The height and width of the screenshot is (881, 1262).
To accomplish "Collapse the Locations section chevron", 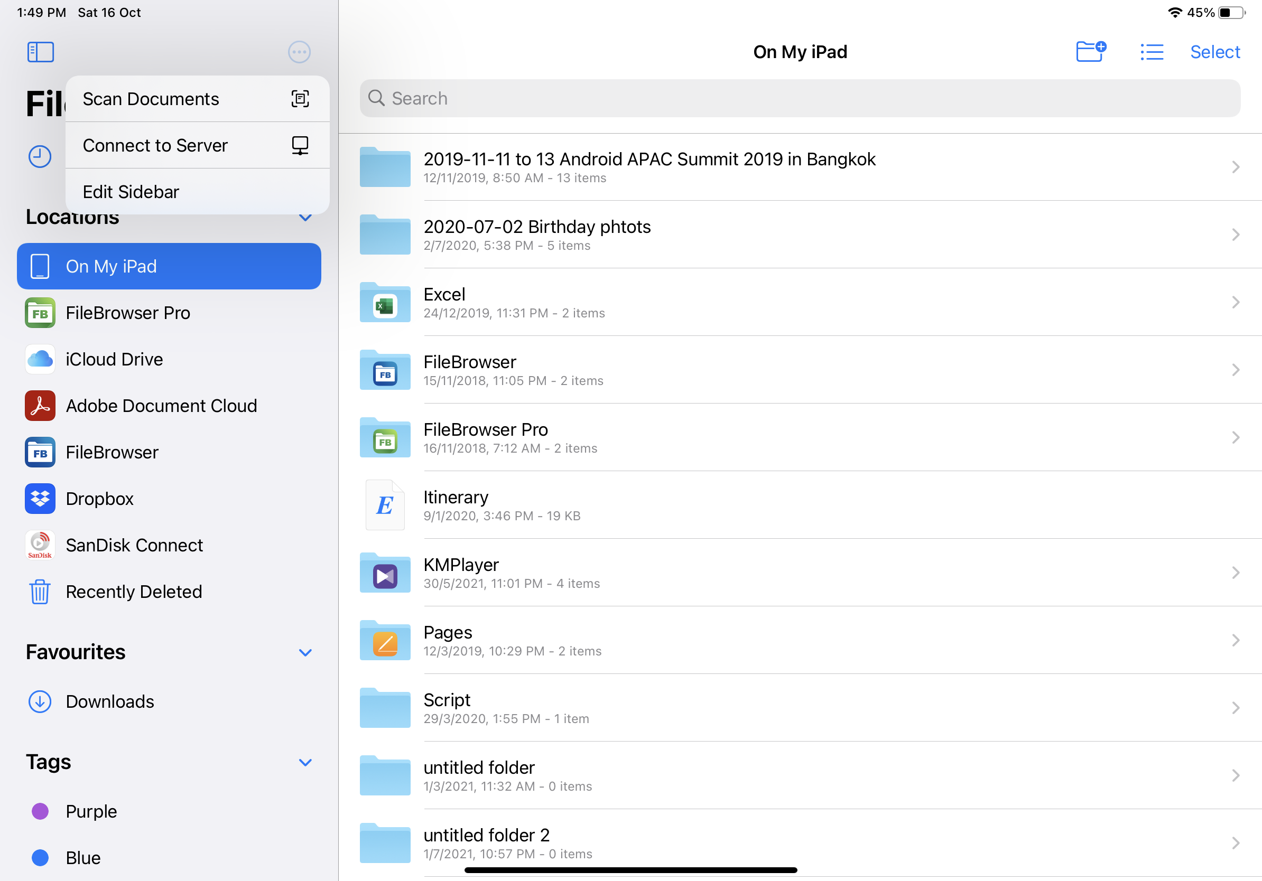I will (x=305, y=218).
